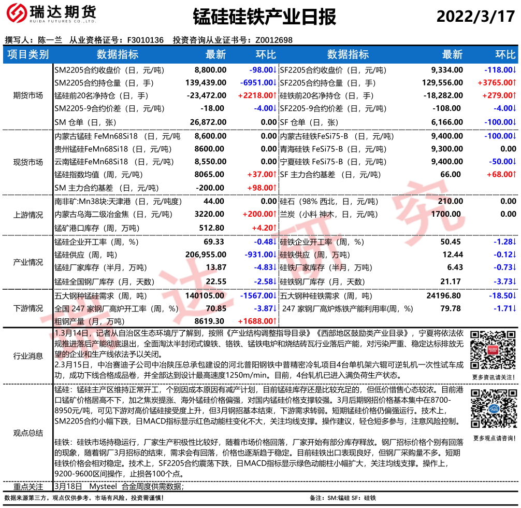Viewport: 521px width, 508px height.
Task: Click the blue down arrow beside -6951.00
Action: [x=274, y=83]
